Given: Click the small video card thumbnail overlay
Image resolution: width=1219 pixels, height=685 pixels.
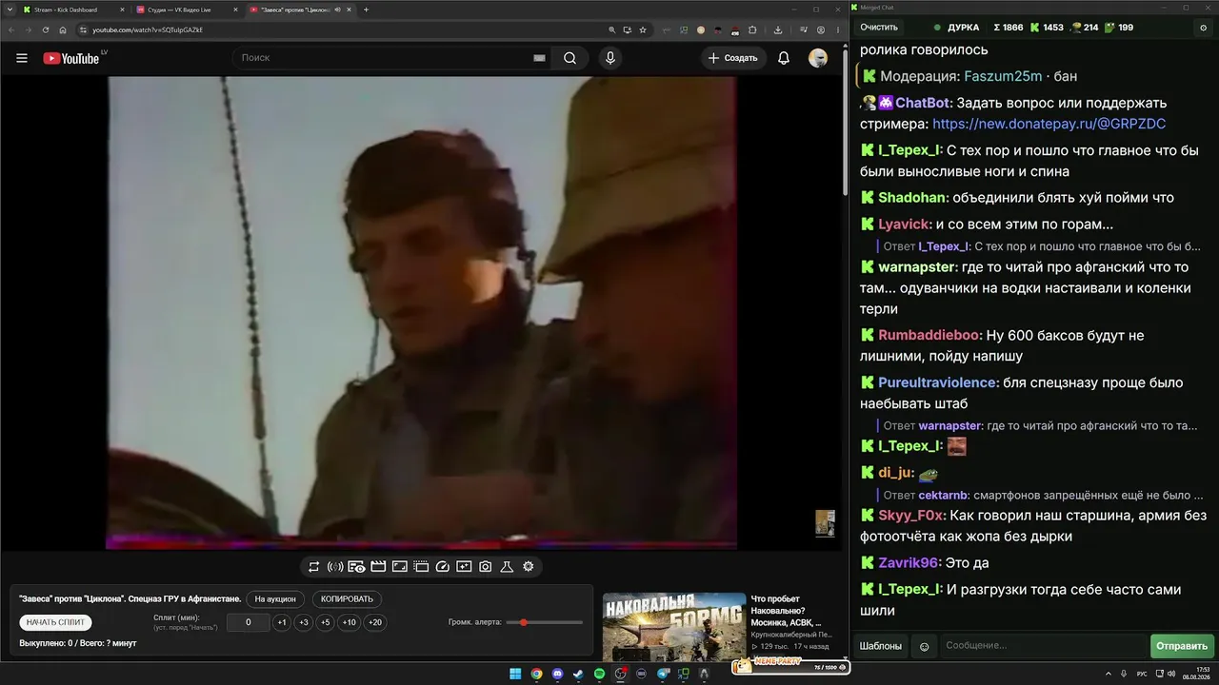Looking at the screenshot, I should point(825,523).
